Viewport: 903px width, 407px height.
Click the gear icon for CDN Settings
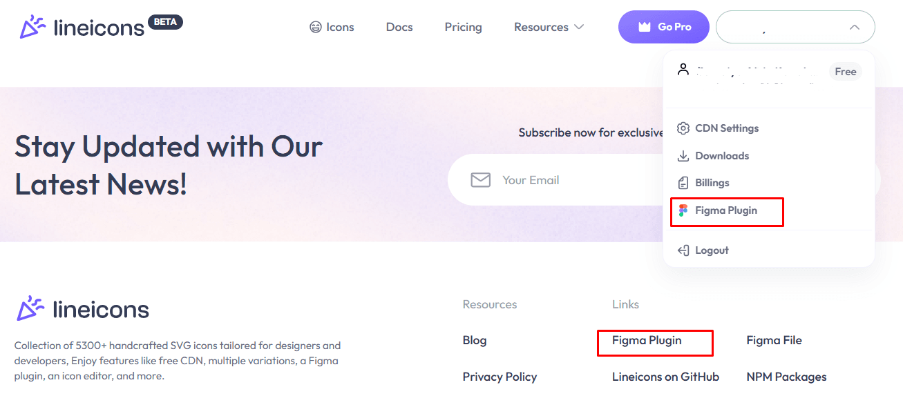(683, 128)
